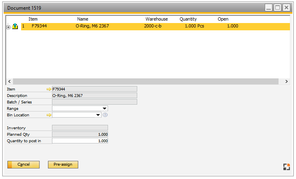
Task: Minimize the Document 1519 window
Action: (x=269, y=7)
